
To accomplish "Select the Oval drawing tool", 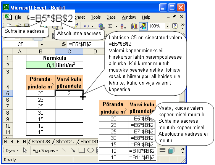I will pyautogui.click(x=91, y=151).
